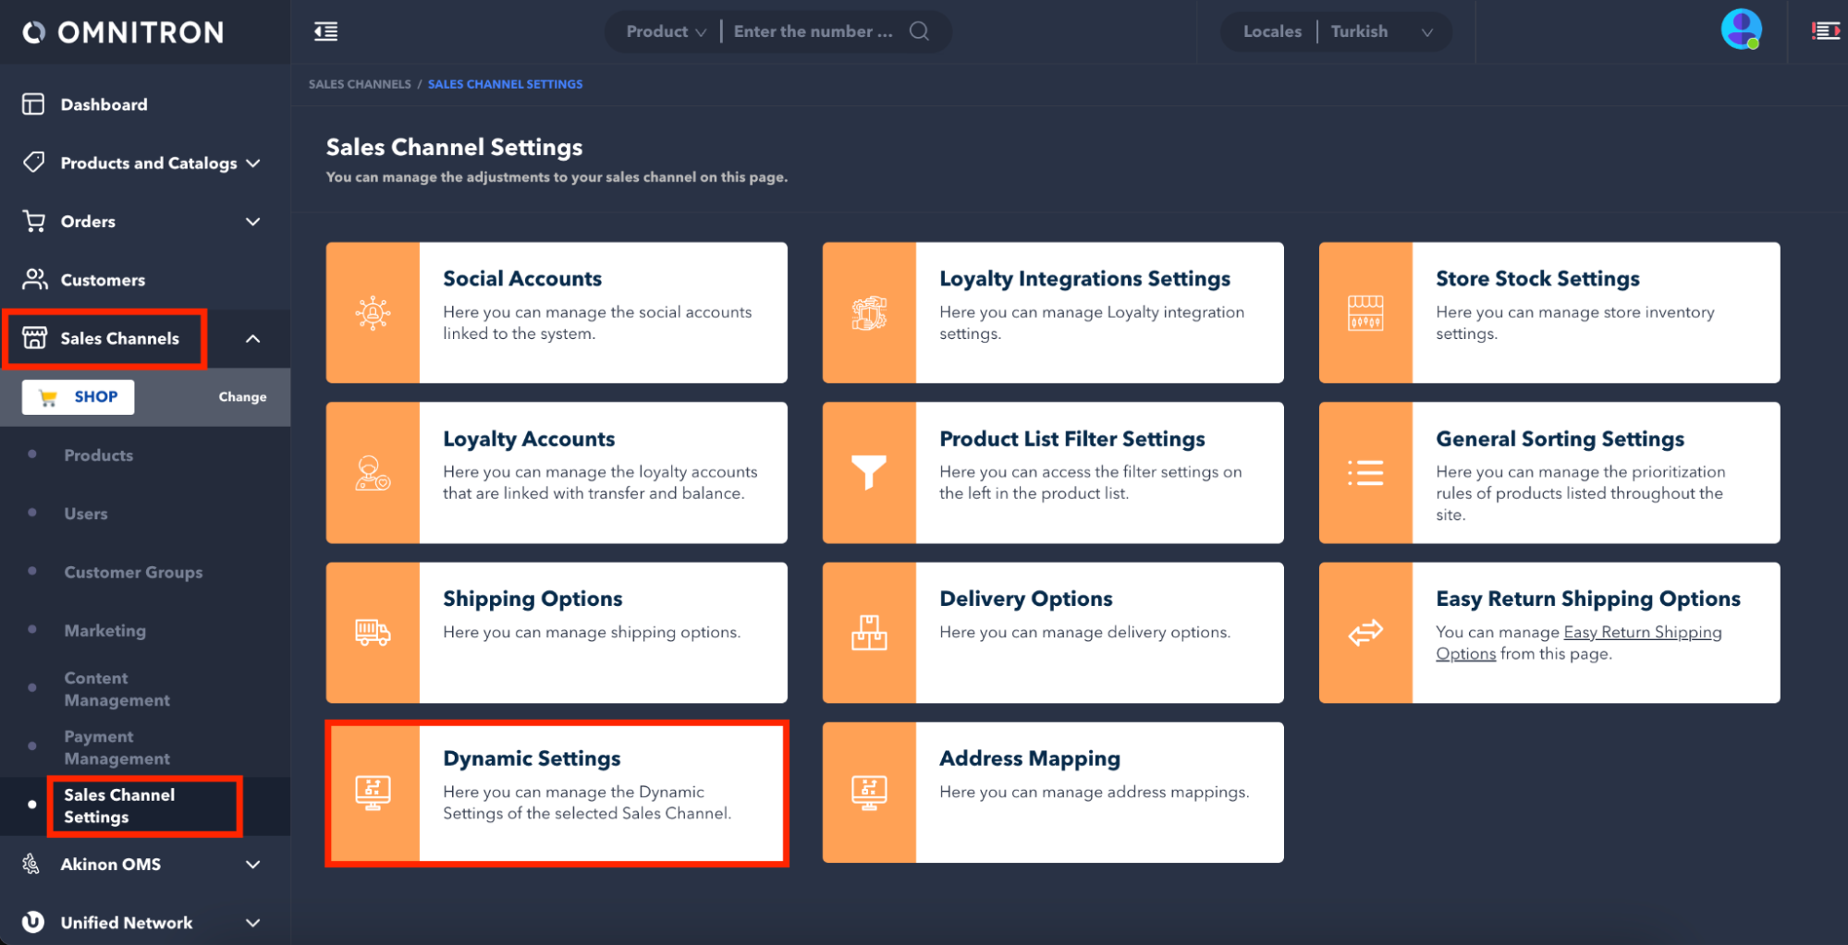Viewport: 1848px width, 945px height.
Task: Open the Product type dropdown
Action: pyautogui.click(x=666, y=31)
